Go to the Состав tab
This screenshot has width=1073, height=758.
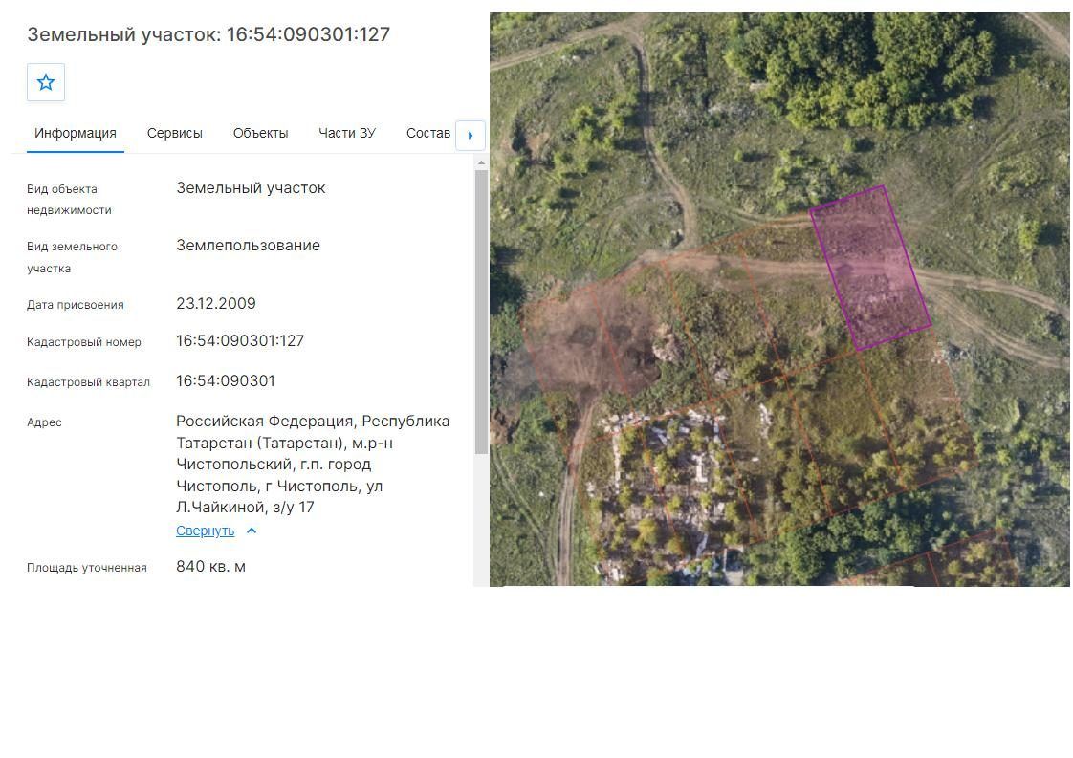428,134
